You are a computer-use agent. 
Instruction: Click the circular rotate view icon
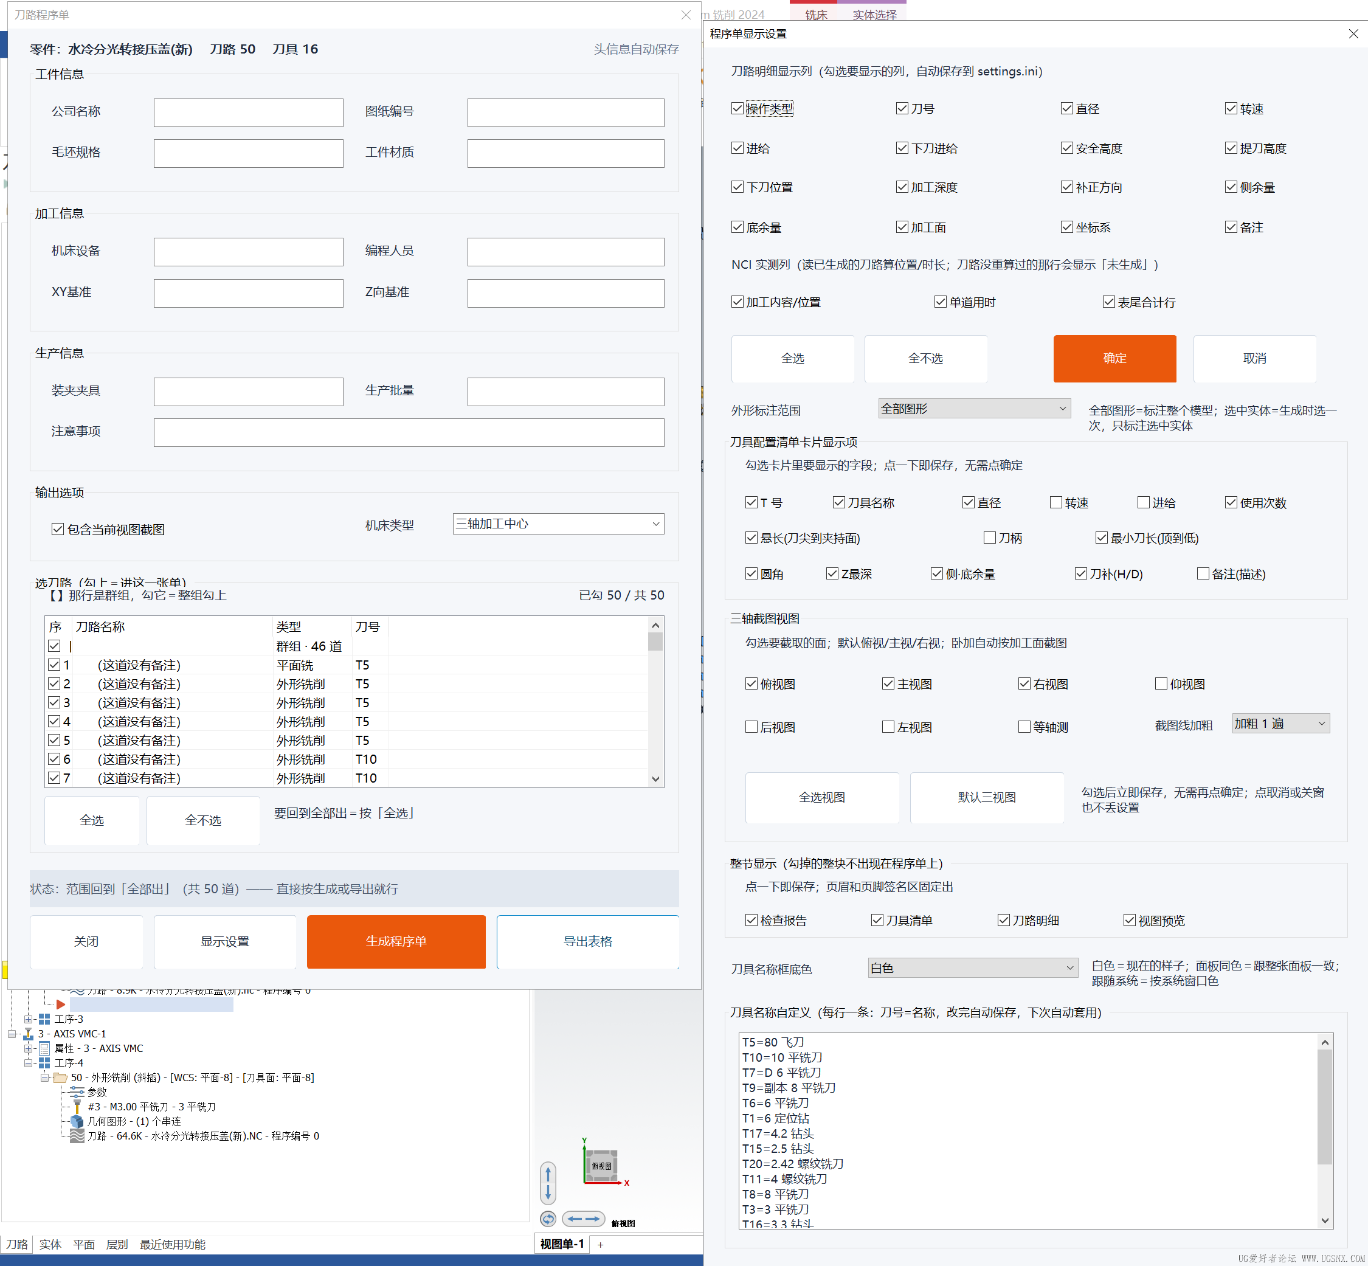(548, 1219)
